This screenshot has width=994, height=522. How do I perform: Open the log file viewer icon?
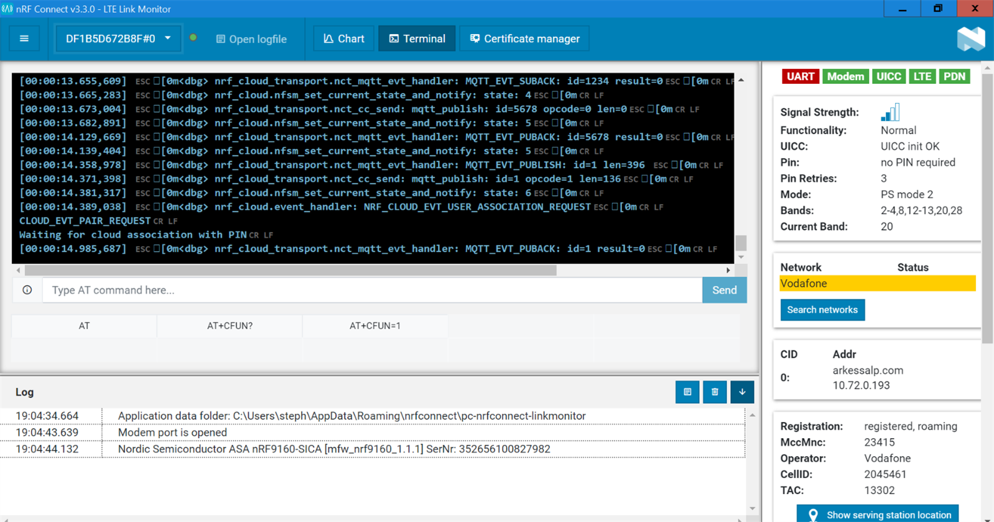(x=687, y=392)
